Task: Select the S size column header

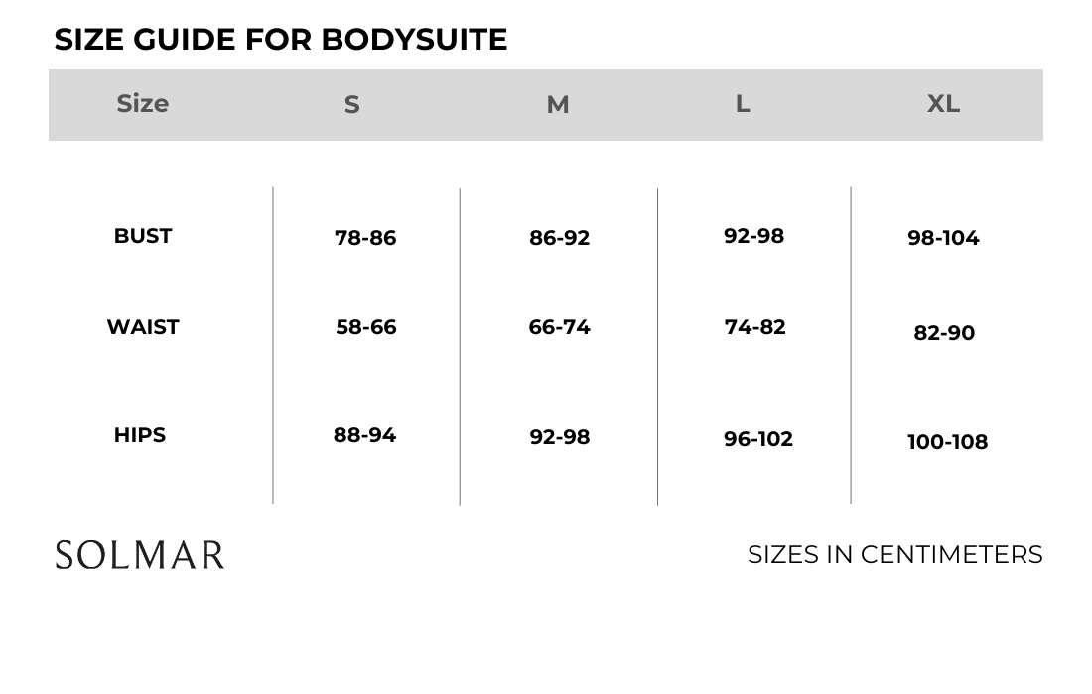Action: pos(351,105)
